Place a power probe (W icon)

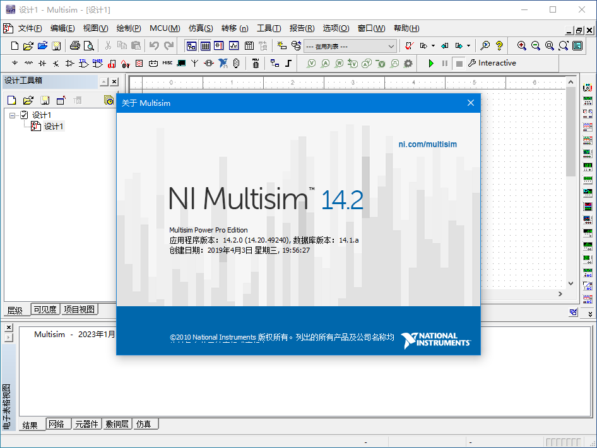pos(339,63)
